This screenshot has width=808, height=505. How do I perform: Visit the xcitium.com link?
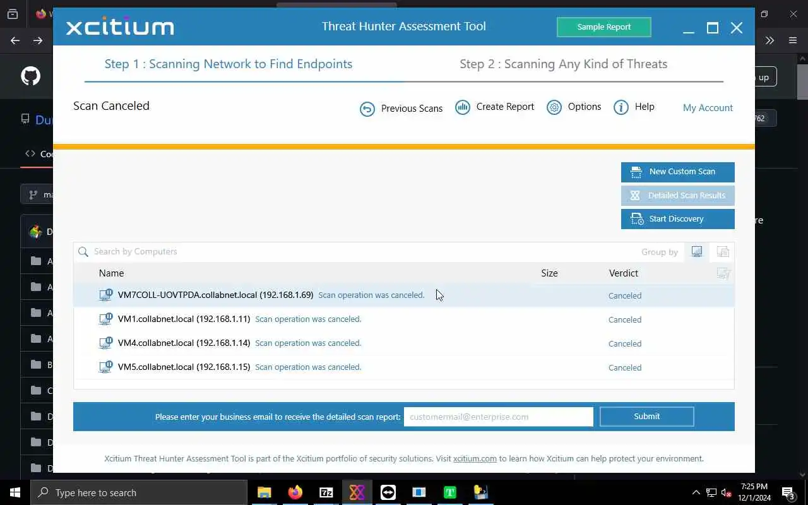coord(475,459)
